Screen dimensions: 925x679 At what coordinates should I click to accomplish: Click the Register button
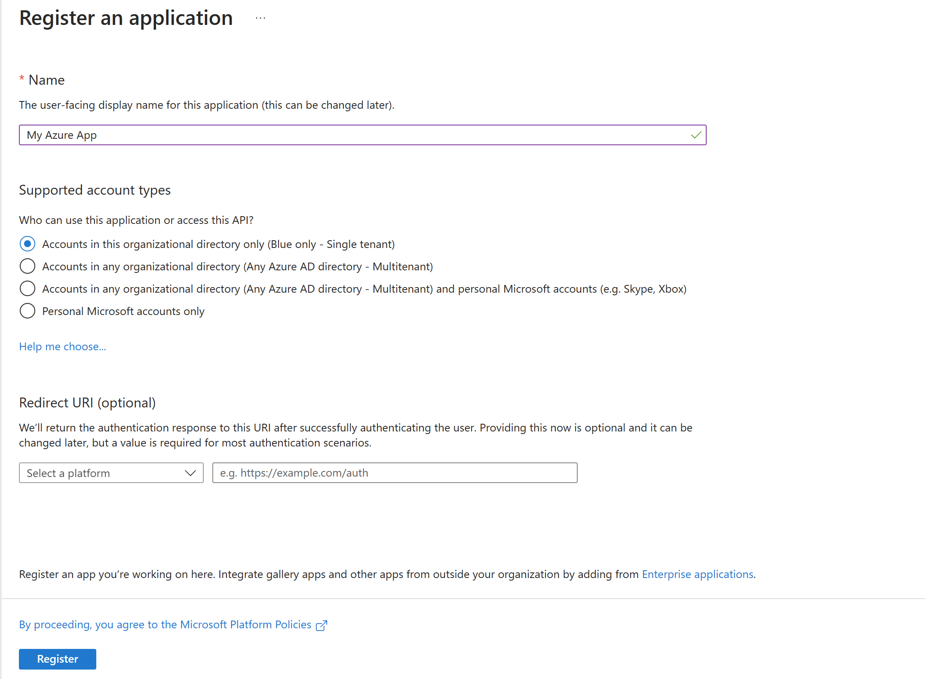(57, 659)
